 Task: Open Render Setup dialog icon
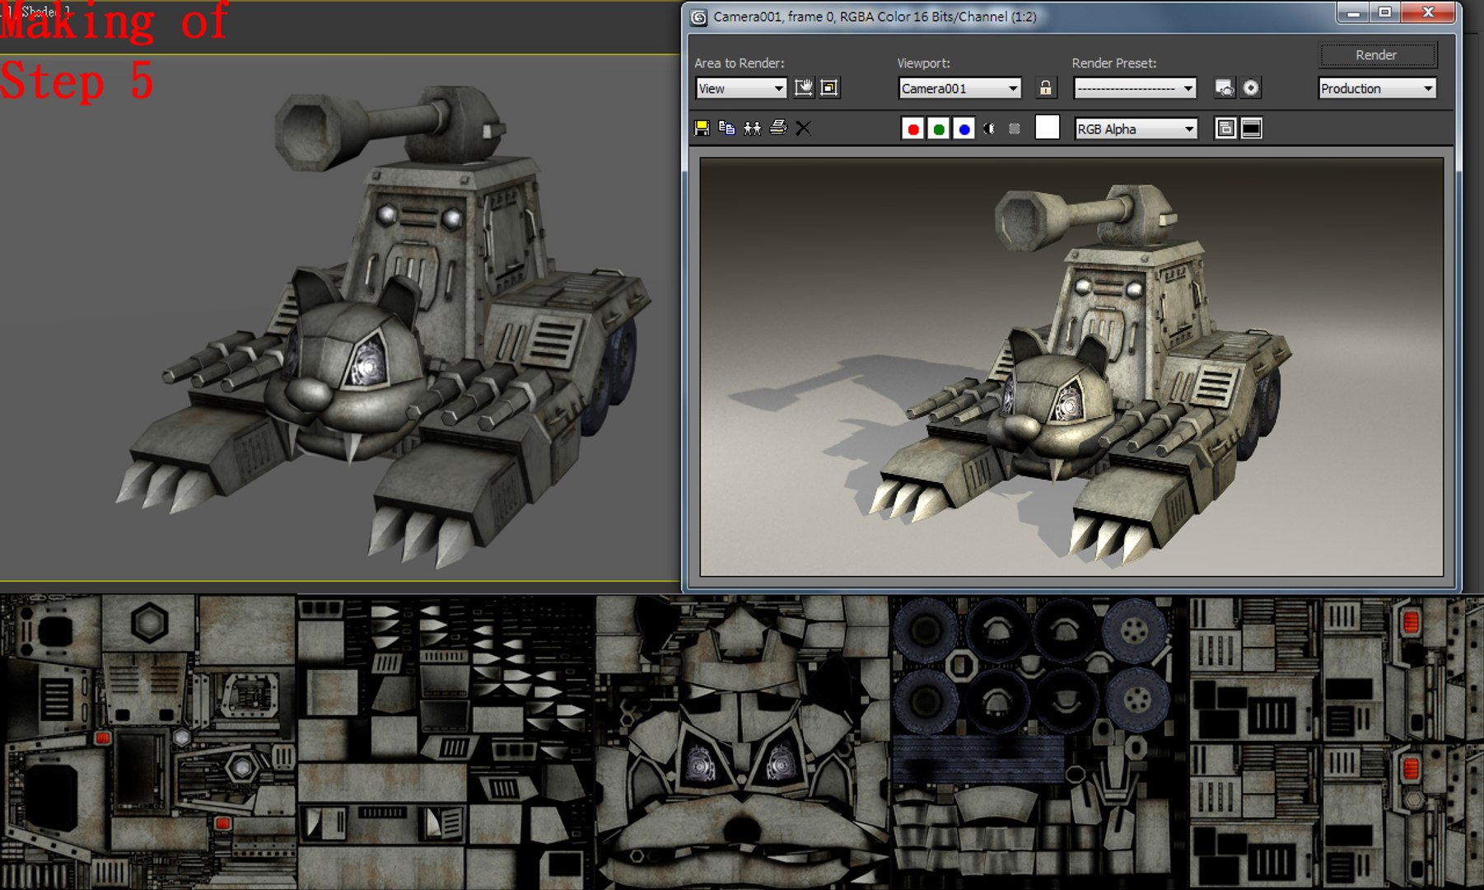point(1225,88)
